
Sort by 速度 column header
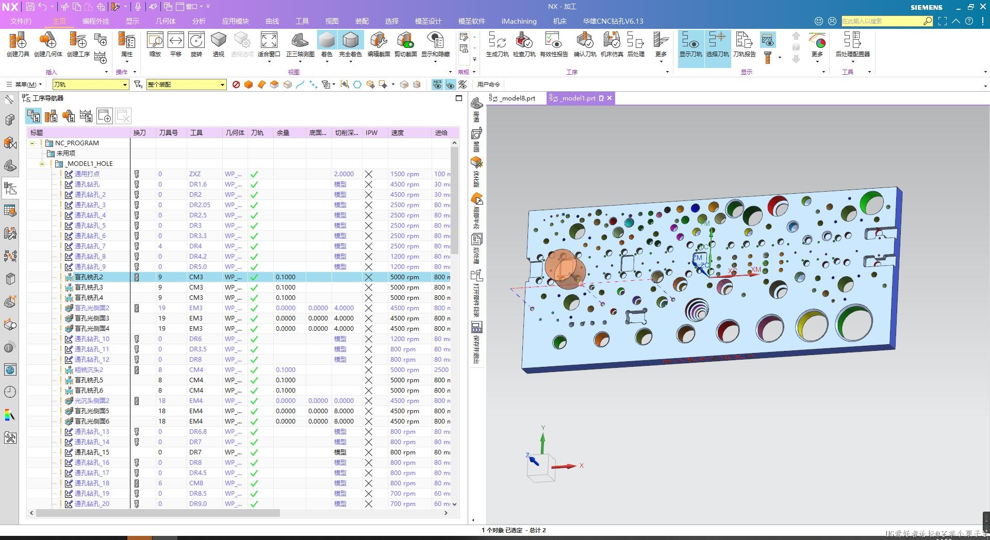point(397,132)
